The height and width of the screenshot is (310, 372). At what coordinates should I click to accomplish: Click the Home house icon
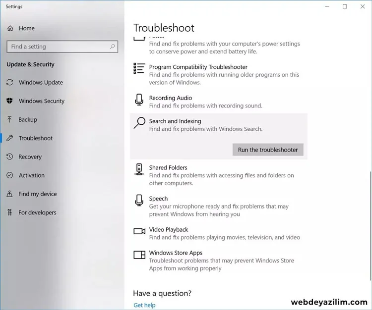(10, 28)
